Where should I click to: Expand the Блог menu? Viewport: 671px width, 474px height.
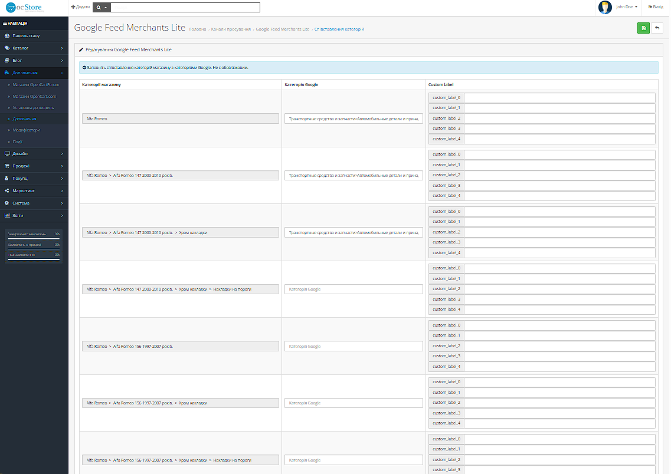[34, 61]
